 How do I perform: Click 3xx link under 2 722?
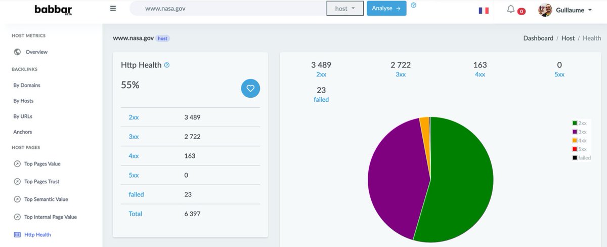pos(401,74)
